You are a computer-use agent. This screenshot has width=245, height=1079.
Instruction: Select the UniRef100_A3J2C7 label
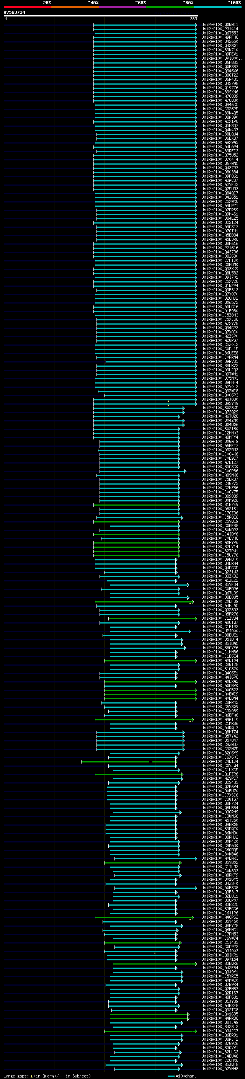click(x=219, y=1031)
